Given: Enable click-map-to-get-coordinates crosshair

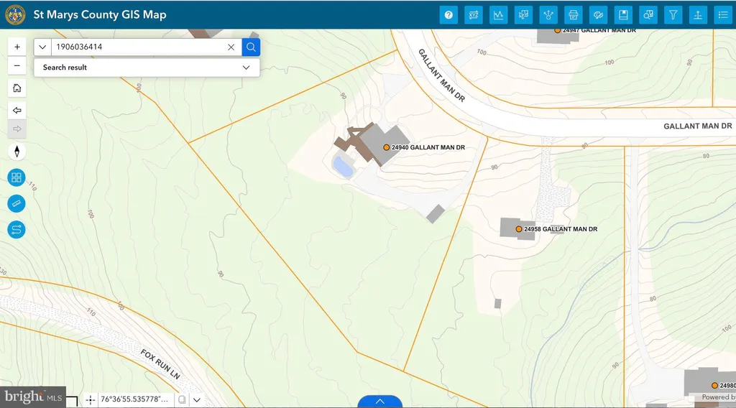Looking at the screenshot, I should tap(91, 399).
